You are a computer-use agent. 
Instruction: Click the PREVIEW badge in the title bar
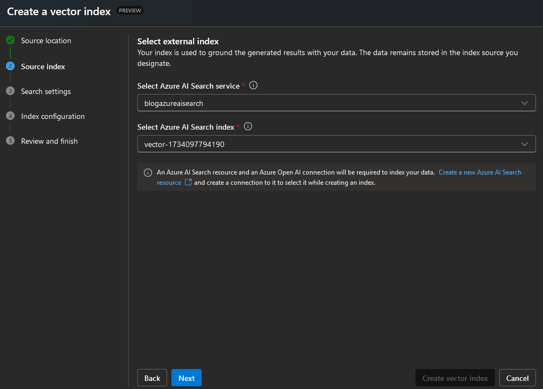tap(129, 10)
